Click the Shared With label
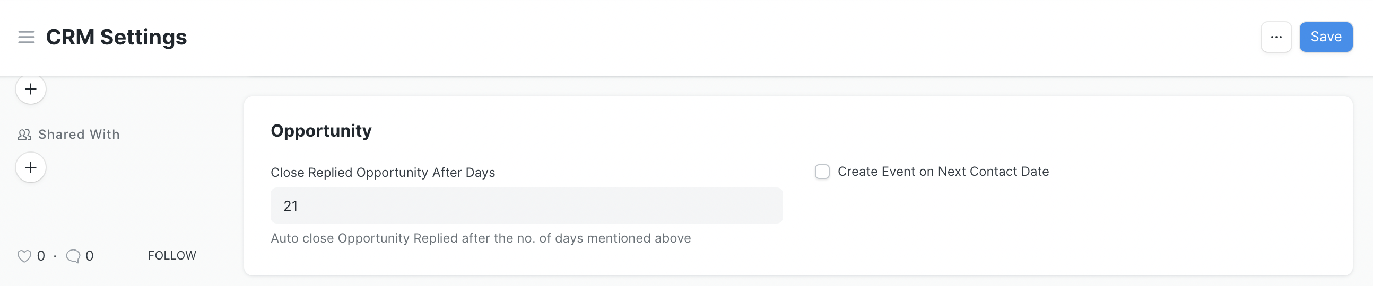1373x286 pixels. pos(79,135)
